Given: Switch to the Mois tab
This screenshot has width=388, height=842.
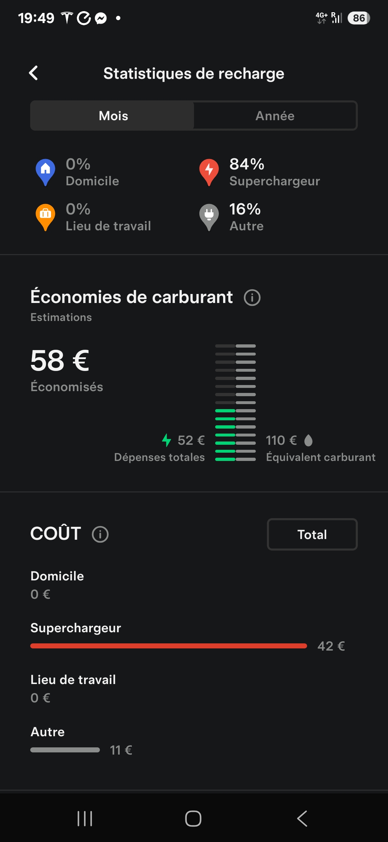Looking at the screenshot, I should (x=113, y=116).
